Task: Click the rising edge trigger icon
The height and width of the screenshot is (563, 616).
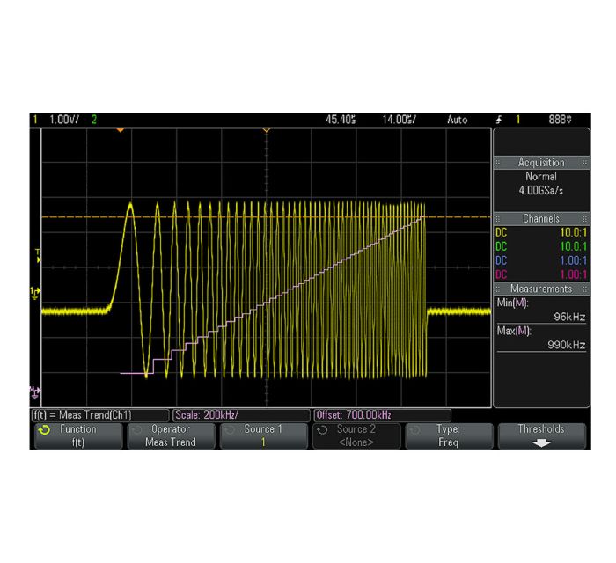Action: click(x=499, y=120)
